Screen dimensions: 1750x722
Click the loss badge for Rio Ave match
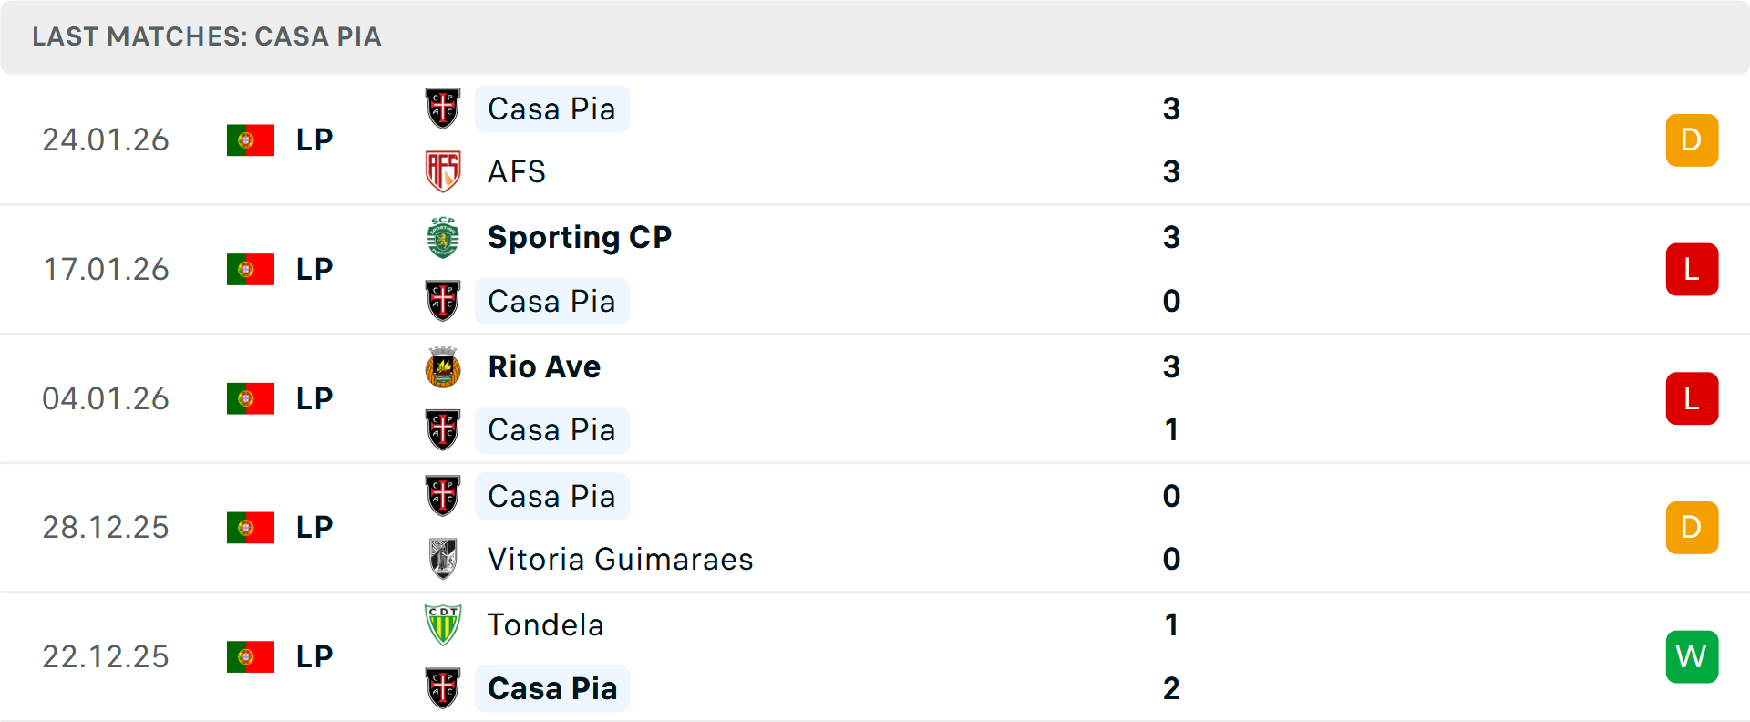[1692, 398]
